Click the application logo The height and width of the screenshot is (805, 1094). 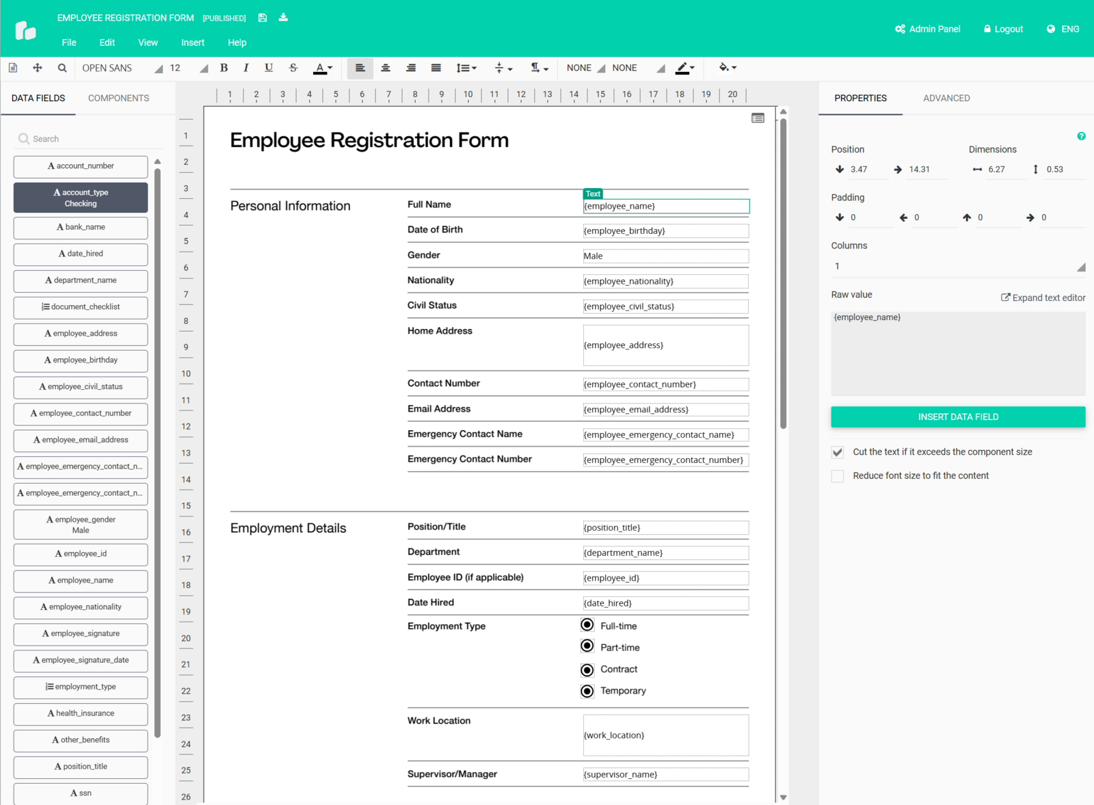[25, 30]
